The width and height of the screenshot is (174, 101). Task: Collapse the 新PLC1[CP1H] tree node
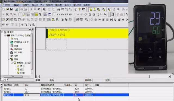point(5,35)
